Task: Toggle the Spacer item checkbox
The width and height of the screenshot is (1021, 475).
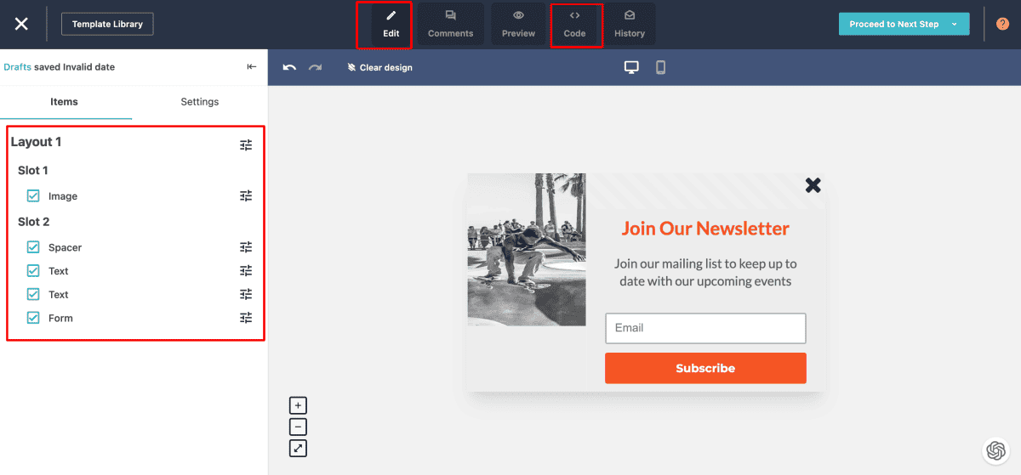Action: [33, 247]
